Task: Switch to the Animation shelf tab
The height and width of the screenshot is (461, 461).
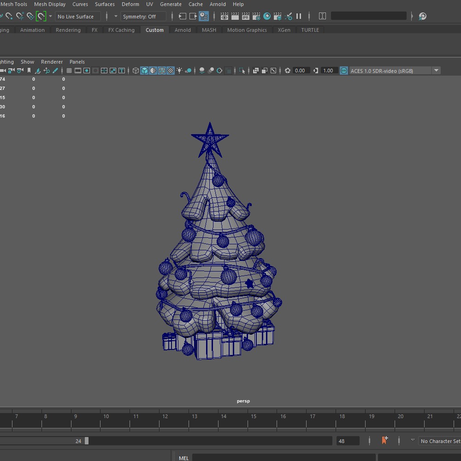Action: click(32, 30)
